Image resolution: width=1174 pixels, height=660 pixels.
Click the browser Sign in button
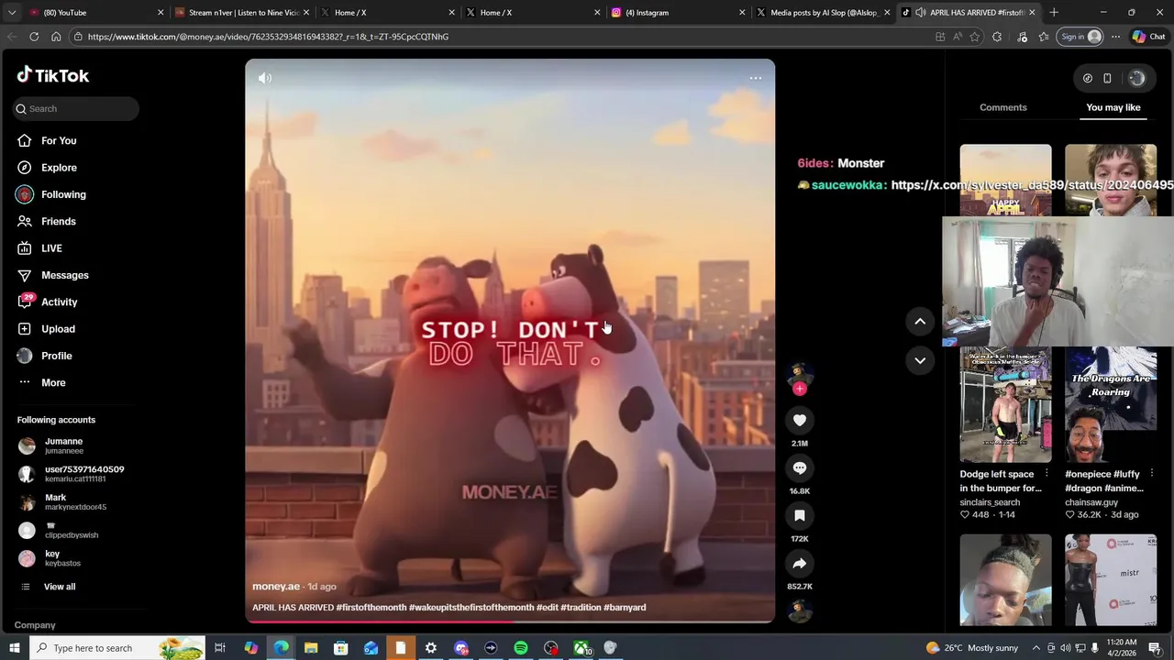click(1080, 37)
